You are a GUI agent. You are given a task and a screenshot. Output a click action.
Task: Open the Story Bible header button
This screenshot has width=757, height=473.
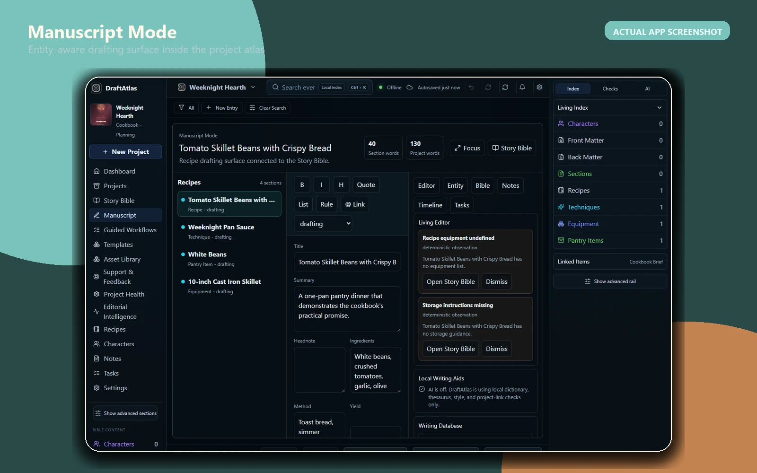[x=512, y=148]
